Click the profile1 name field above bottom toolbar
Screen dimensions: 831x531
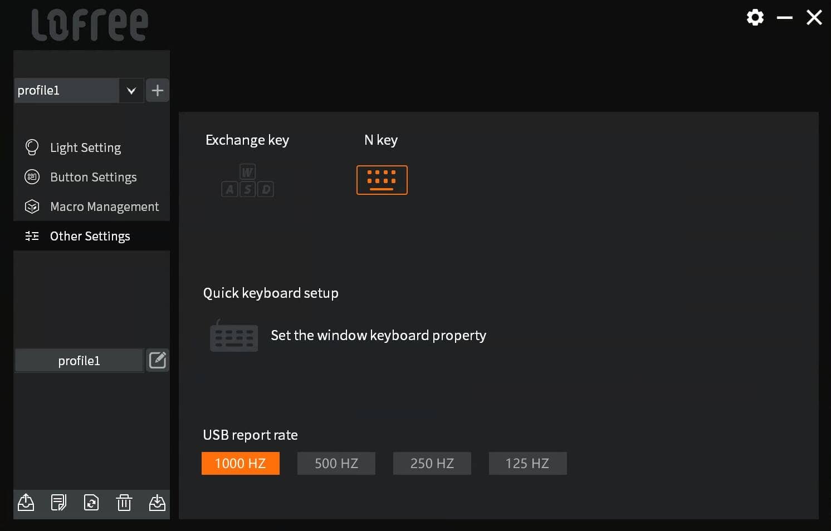(79, 361)
